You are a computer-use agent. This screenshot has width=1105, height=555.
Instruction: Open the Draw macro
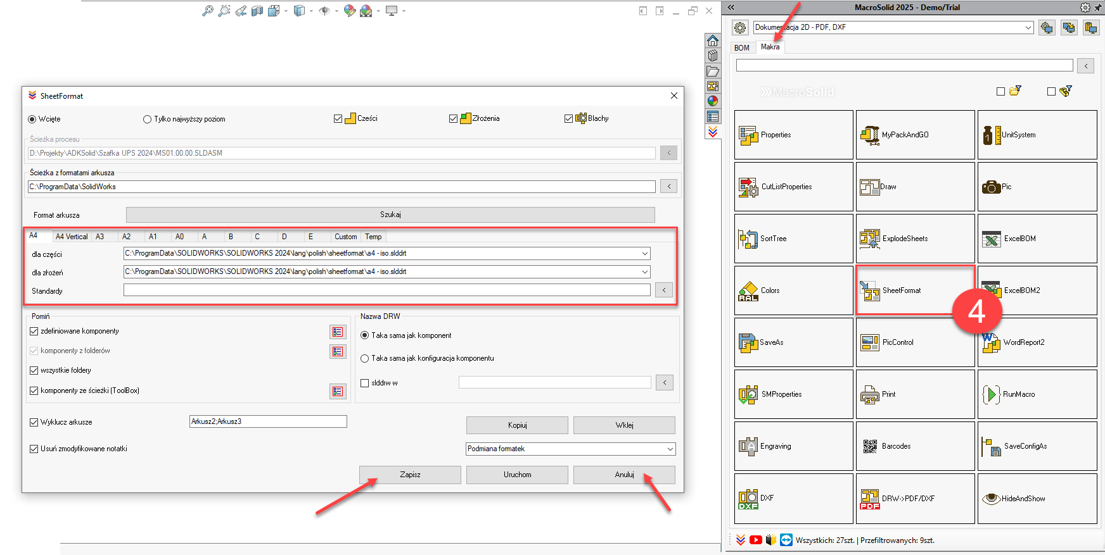(915, 187)
